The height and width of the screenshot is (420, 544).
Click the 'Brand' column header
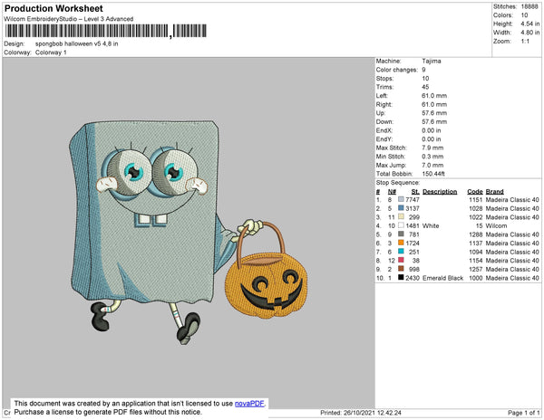coord(494,192)
